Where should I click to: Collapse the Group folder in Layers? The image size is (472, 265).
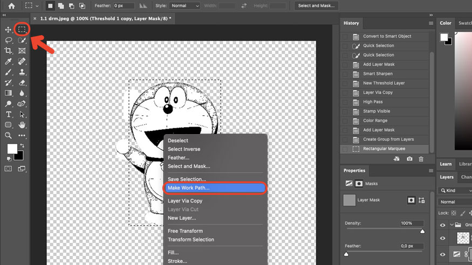(x=452, y=225)
